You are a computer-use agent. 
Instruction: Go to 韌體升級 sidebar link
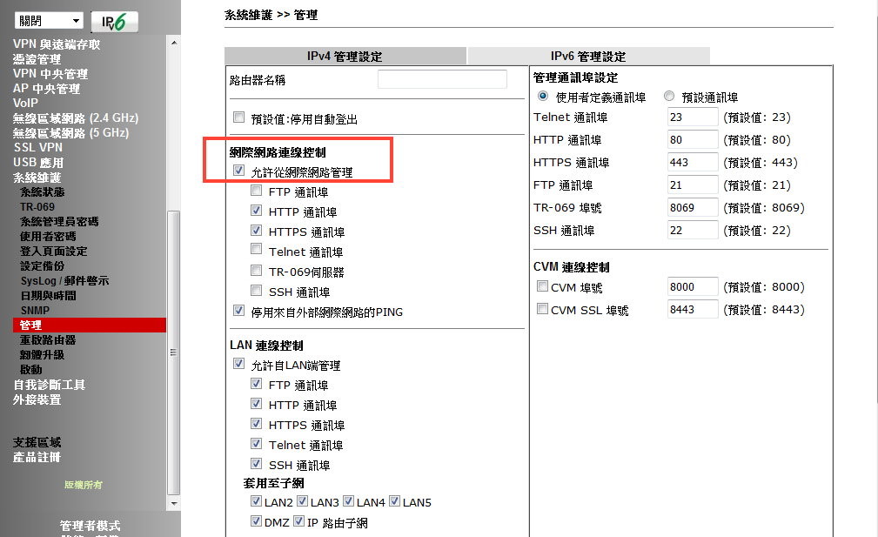click(x=42, y=355)
